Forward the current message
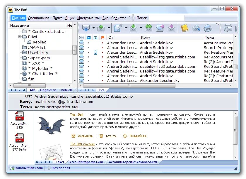 coord(160,28)
